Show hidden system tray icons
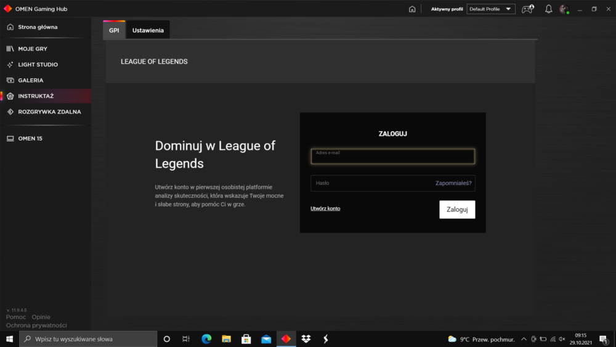616x347 pixels. pyautogui.click(x=524, y=339)
